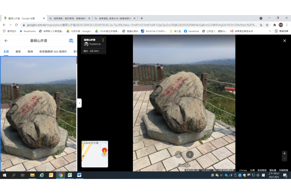Open the notification center icon
291x194 pixels.
point(285,175)
